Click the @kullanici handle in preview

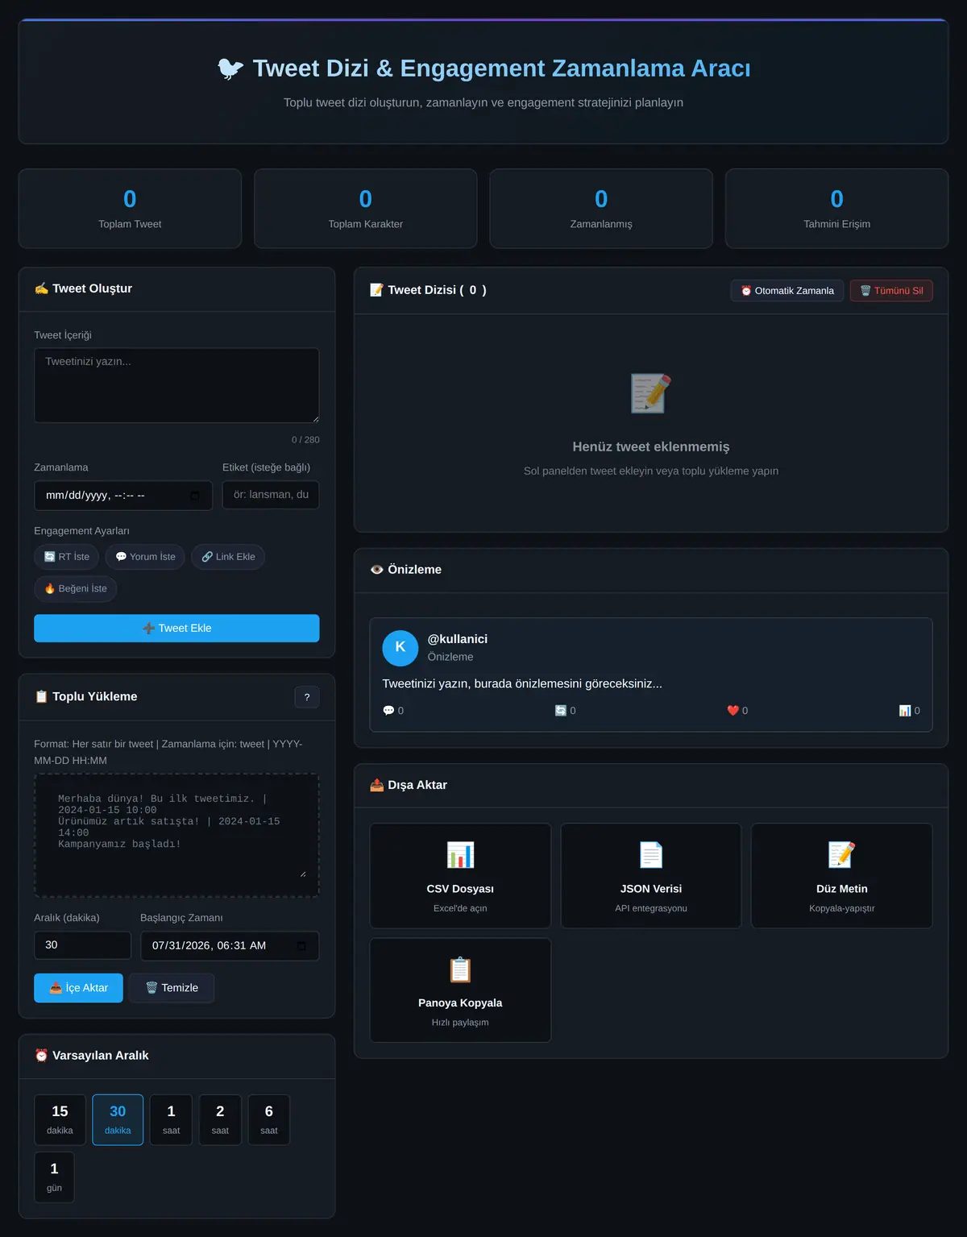(458, 639)
